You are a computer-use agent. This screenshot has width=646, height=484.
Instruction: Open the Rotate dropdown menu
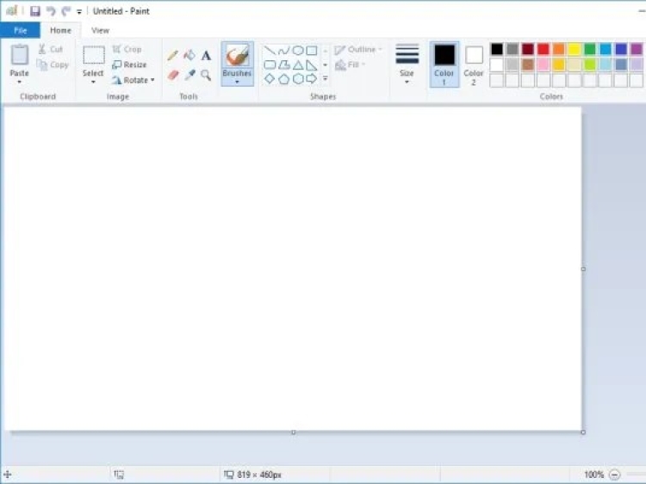152,80
